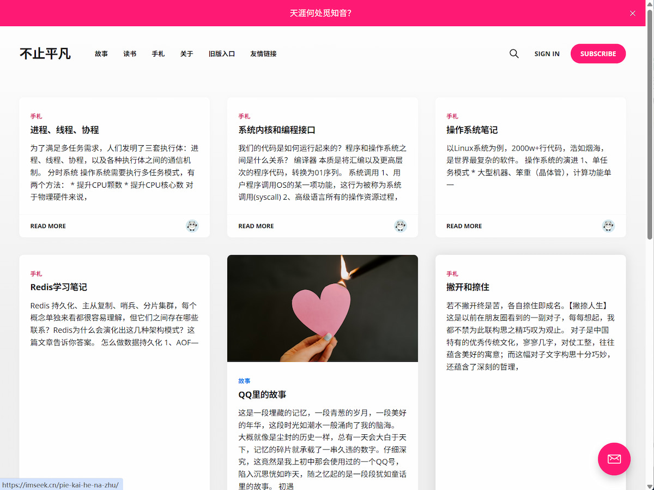Open the 撇开和捺住 article title
This screenshot has height=490, width=654.
pyautogui.click(x=468, y=287)
